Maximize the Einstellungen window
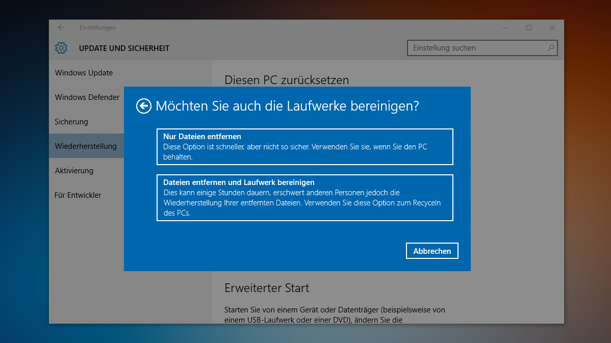This screenshot has width=611, height=343. [x=529, y=27]
